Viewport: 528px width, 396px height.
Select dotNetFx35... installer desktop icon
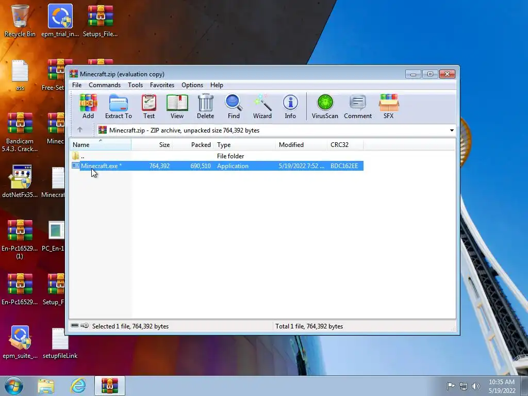click(x=20, y=181)
